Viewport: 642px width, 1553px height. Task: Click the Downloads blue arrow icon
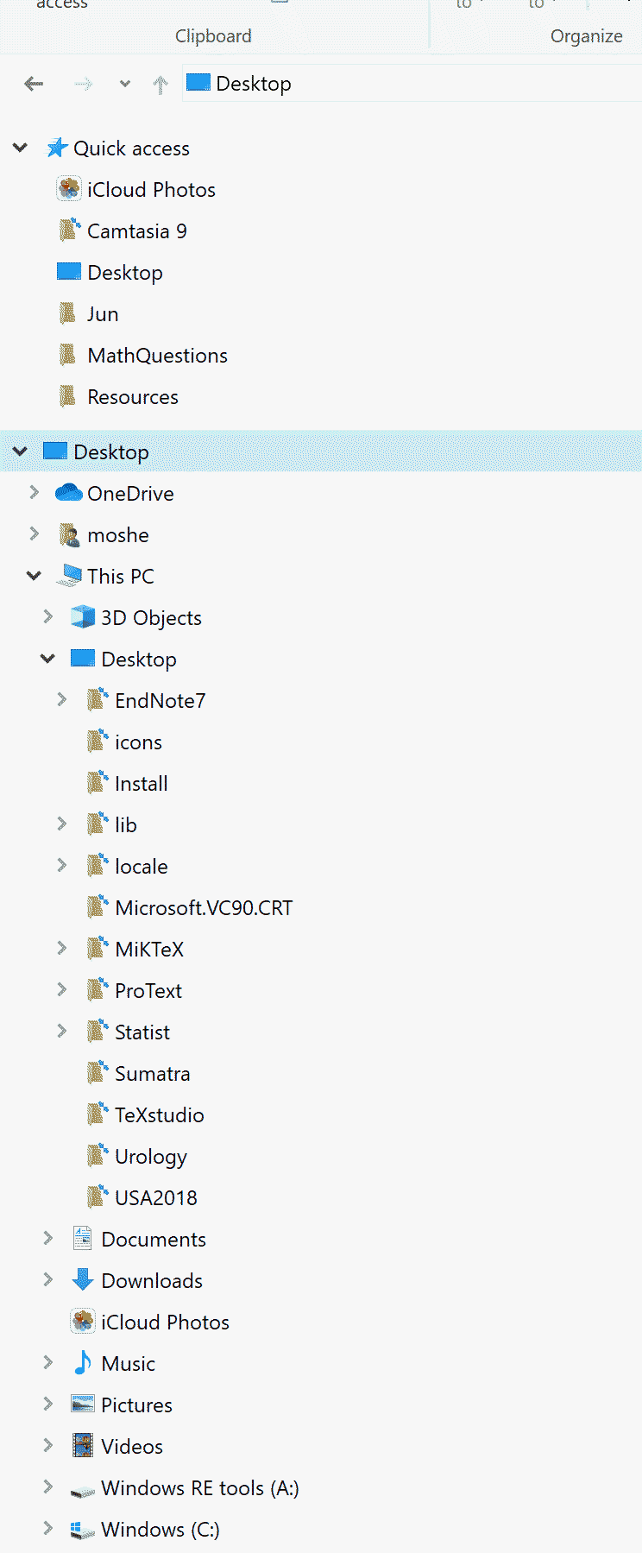coord(83,1280)
